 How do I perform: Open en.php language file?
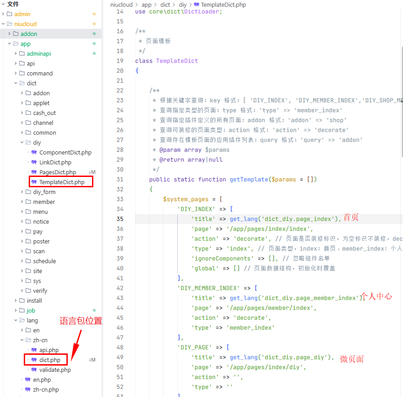[x=42, y=379]
